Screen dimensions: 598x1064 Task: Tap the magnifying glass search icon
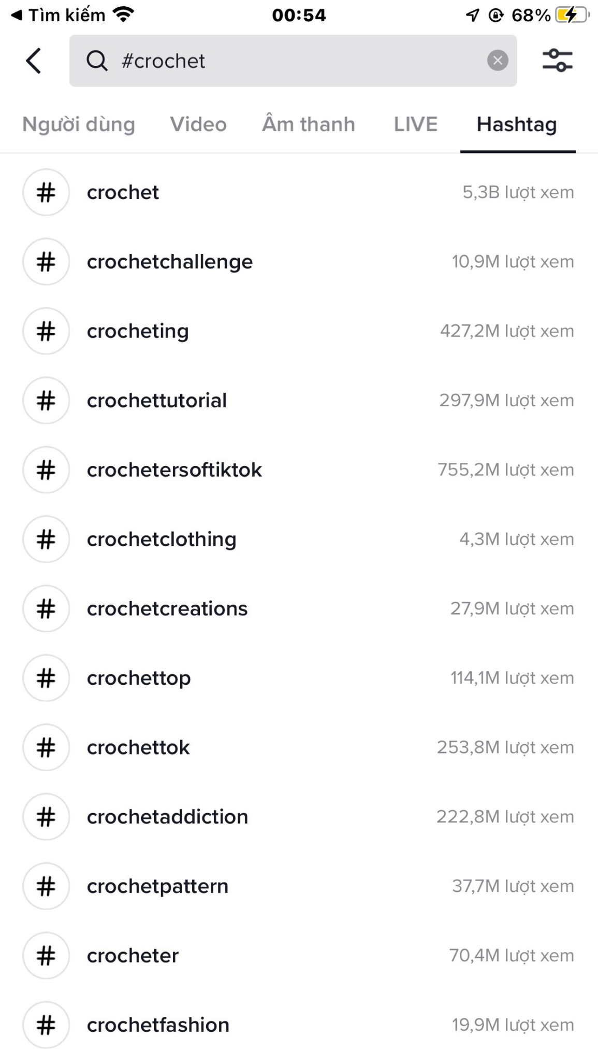click(x=97, y=61)
